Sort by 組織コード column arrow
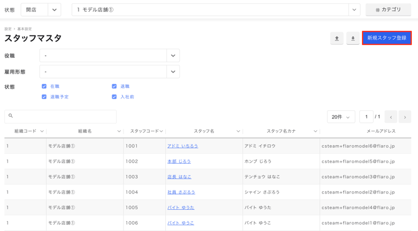 42,131
